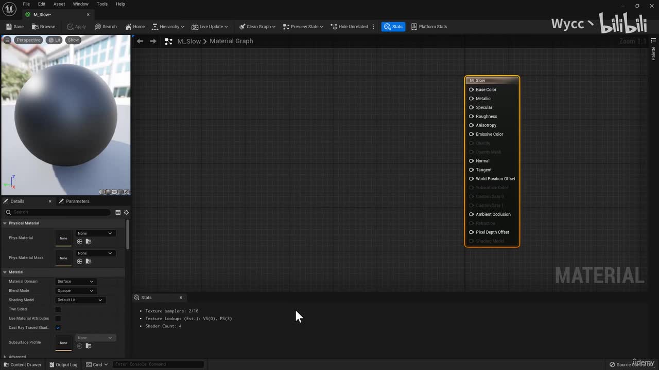Image resolution: width=659 pixels, height=370 pixels.
Task: Open Details view settings gear
Action: pyautogui.click(x=126, y=212)
